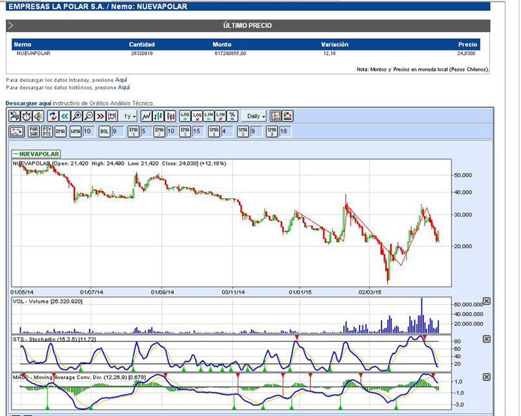Viewport: 521px width, 416px height.
Task: Select the Precio value 24,0300
Action: pyautogui.click(x=466, y=53)
